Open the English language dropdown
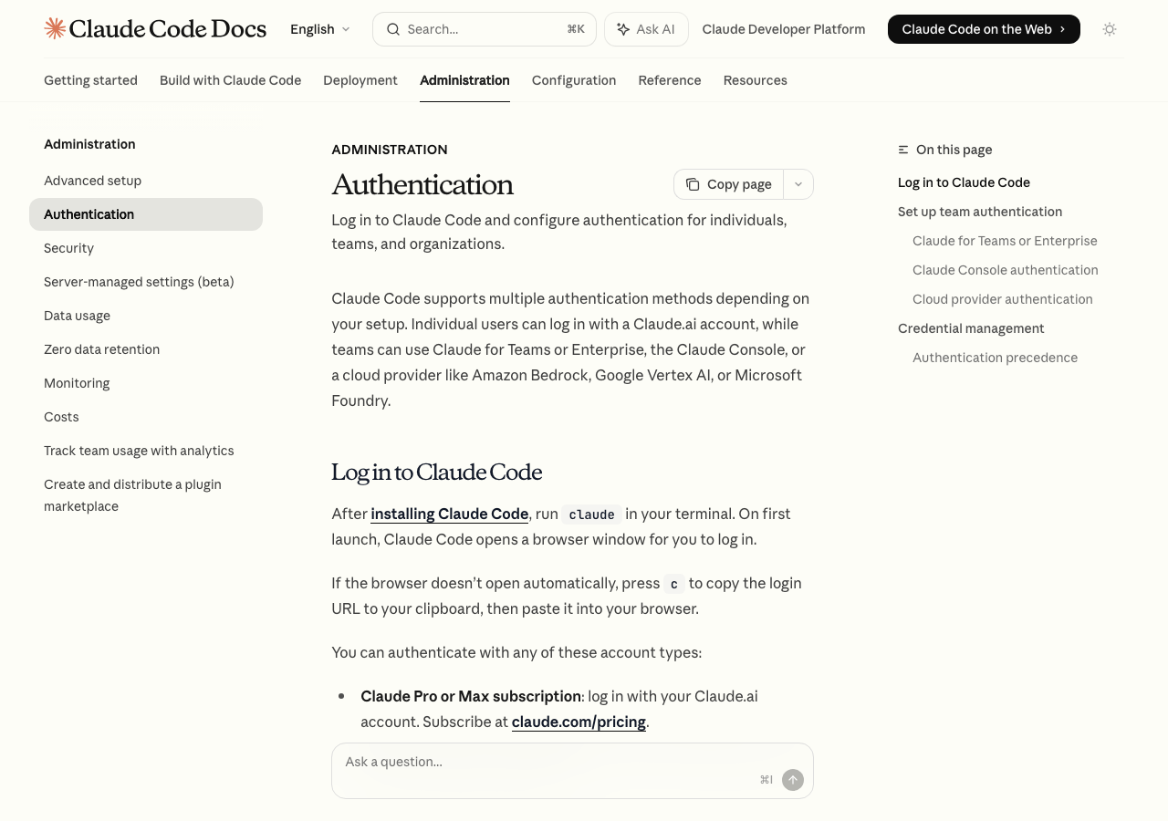 [320, 29]
